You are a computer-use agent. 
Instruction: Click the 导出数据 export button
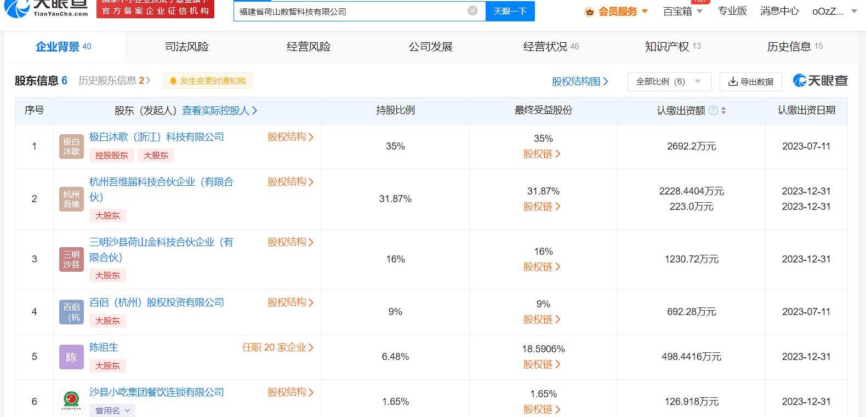(x=750, y=82)
